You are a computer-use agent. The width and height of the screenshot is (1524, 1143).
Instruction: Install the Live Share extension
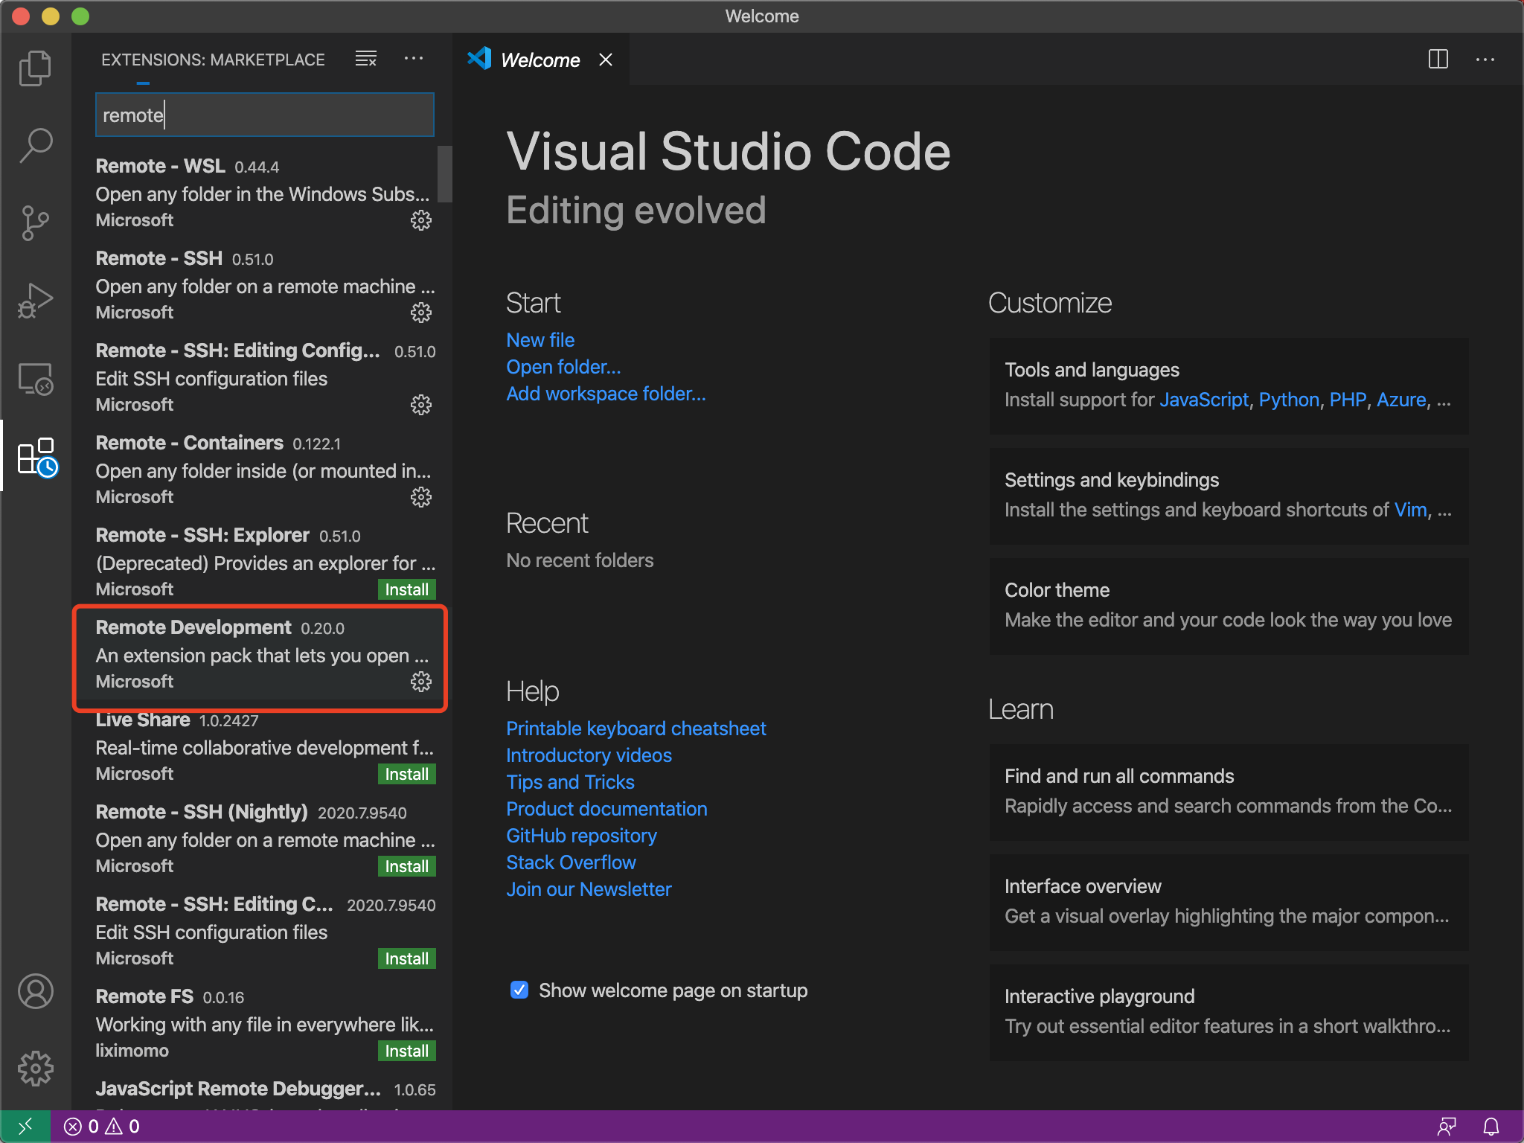pyautogui.click(x=406, y=774)
